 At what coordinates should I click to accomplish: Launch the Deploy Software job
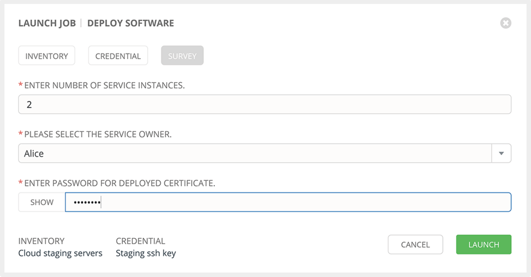click(x=483, y=245)
